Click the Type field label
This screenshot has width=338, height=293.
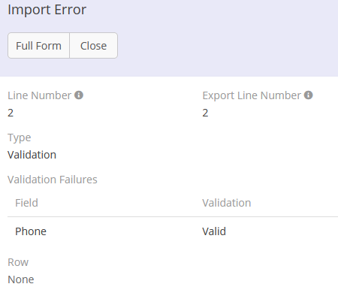coord(20,137)
